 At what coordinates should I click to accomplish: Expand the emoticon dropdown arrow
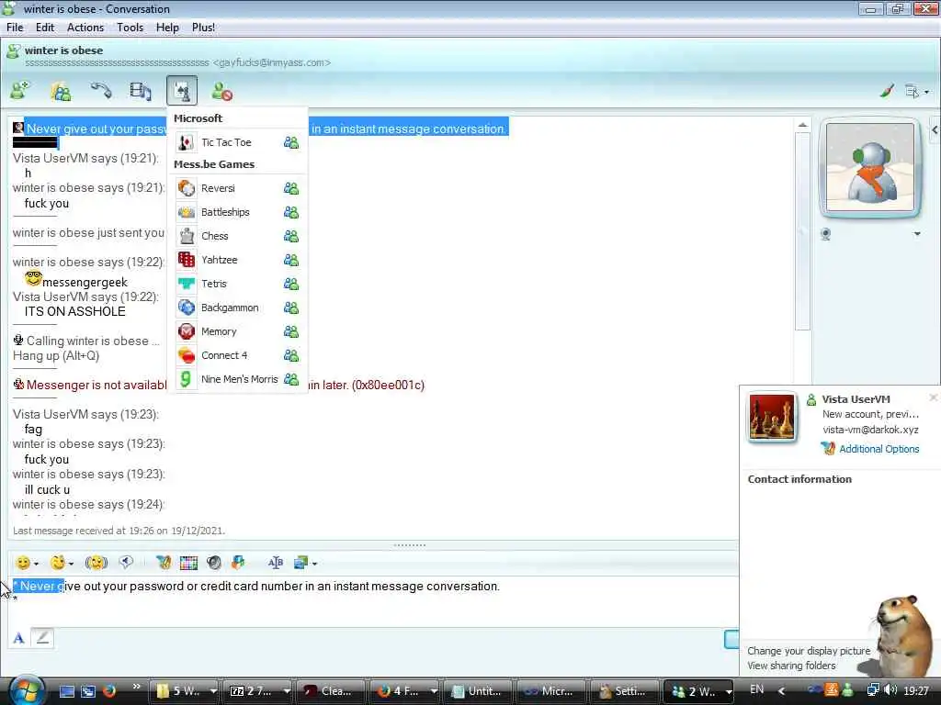pyautogui.click(x=37, y=564)
